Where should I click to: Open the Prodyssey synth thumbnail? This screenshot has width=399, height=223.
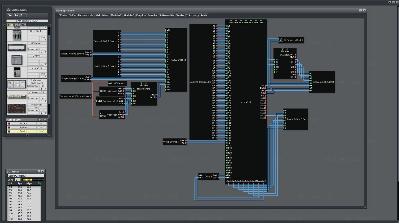click(17, 109)
